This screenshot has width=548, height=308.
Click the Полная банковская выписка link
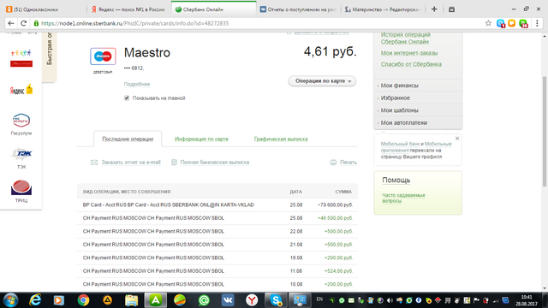[x=215, y=163]
